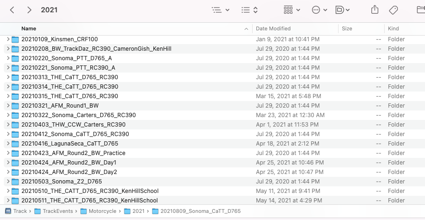Select the 20210412_Sonoma_CaTT_D765_RC390 row
Screen dimensions: 425x220
tap(214, 134)
